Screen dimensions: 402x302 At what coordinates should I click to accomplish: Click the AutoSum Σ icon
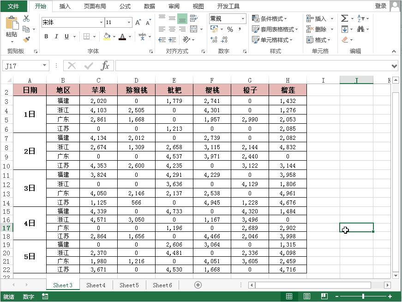click(344, 19)
